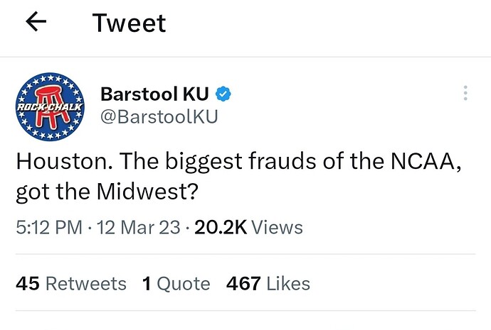Click the 12 Mar 23 date
The width and height of the screenshot is (491, 330).
(139, 227)
